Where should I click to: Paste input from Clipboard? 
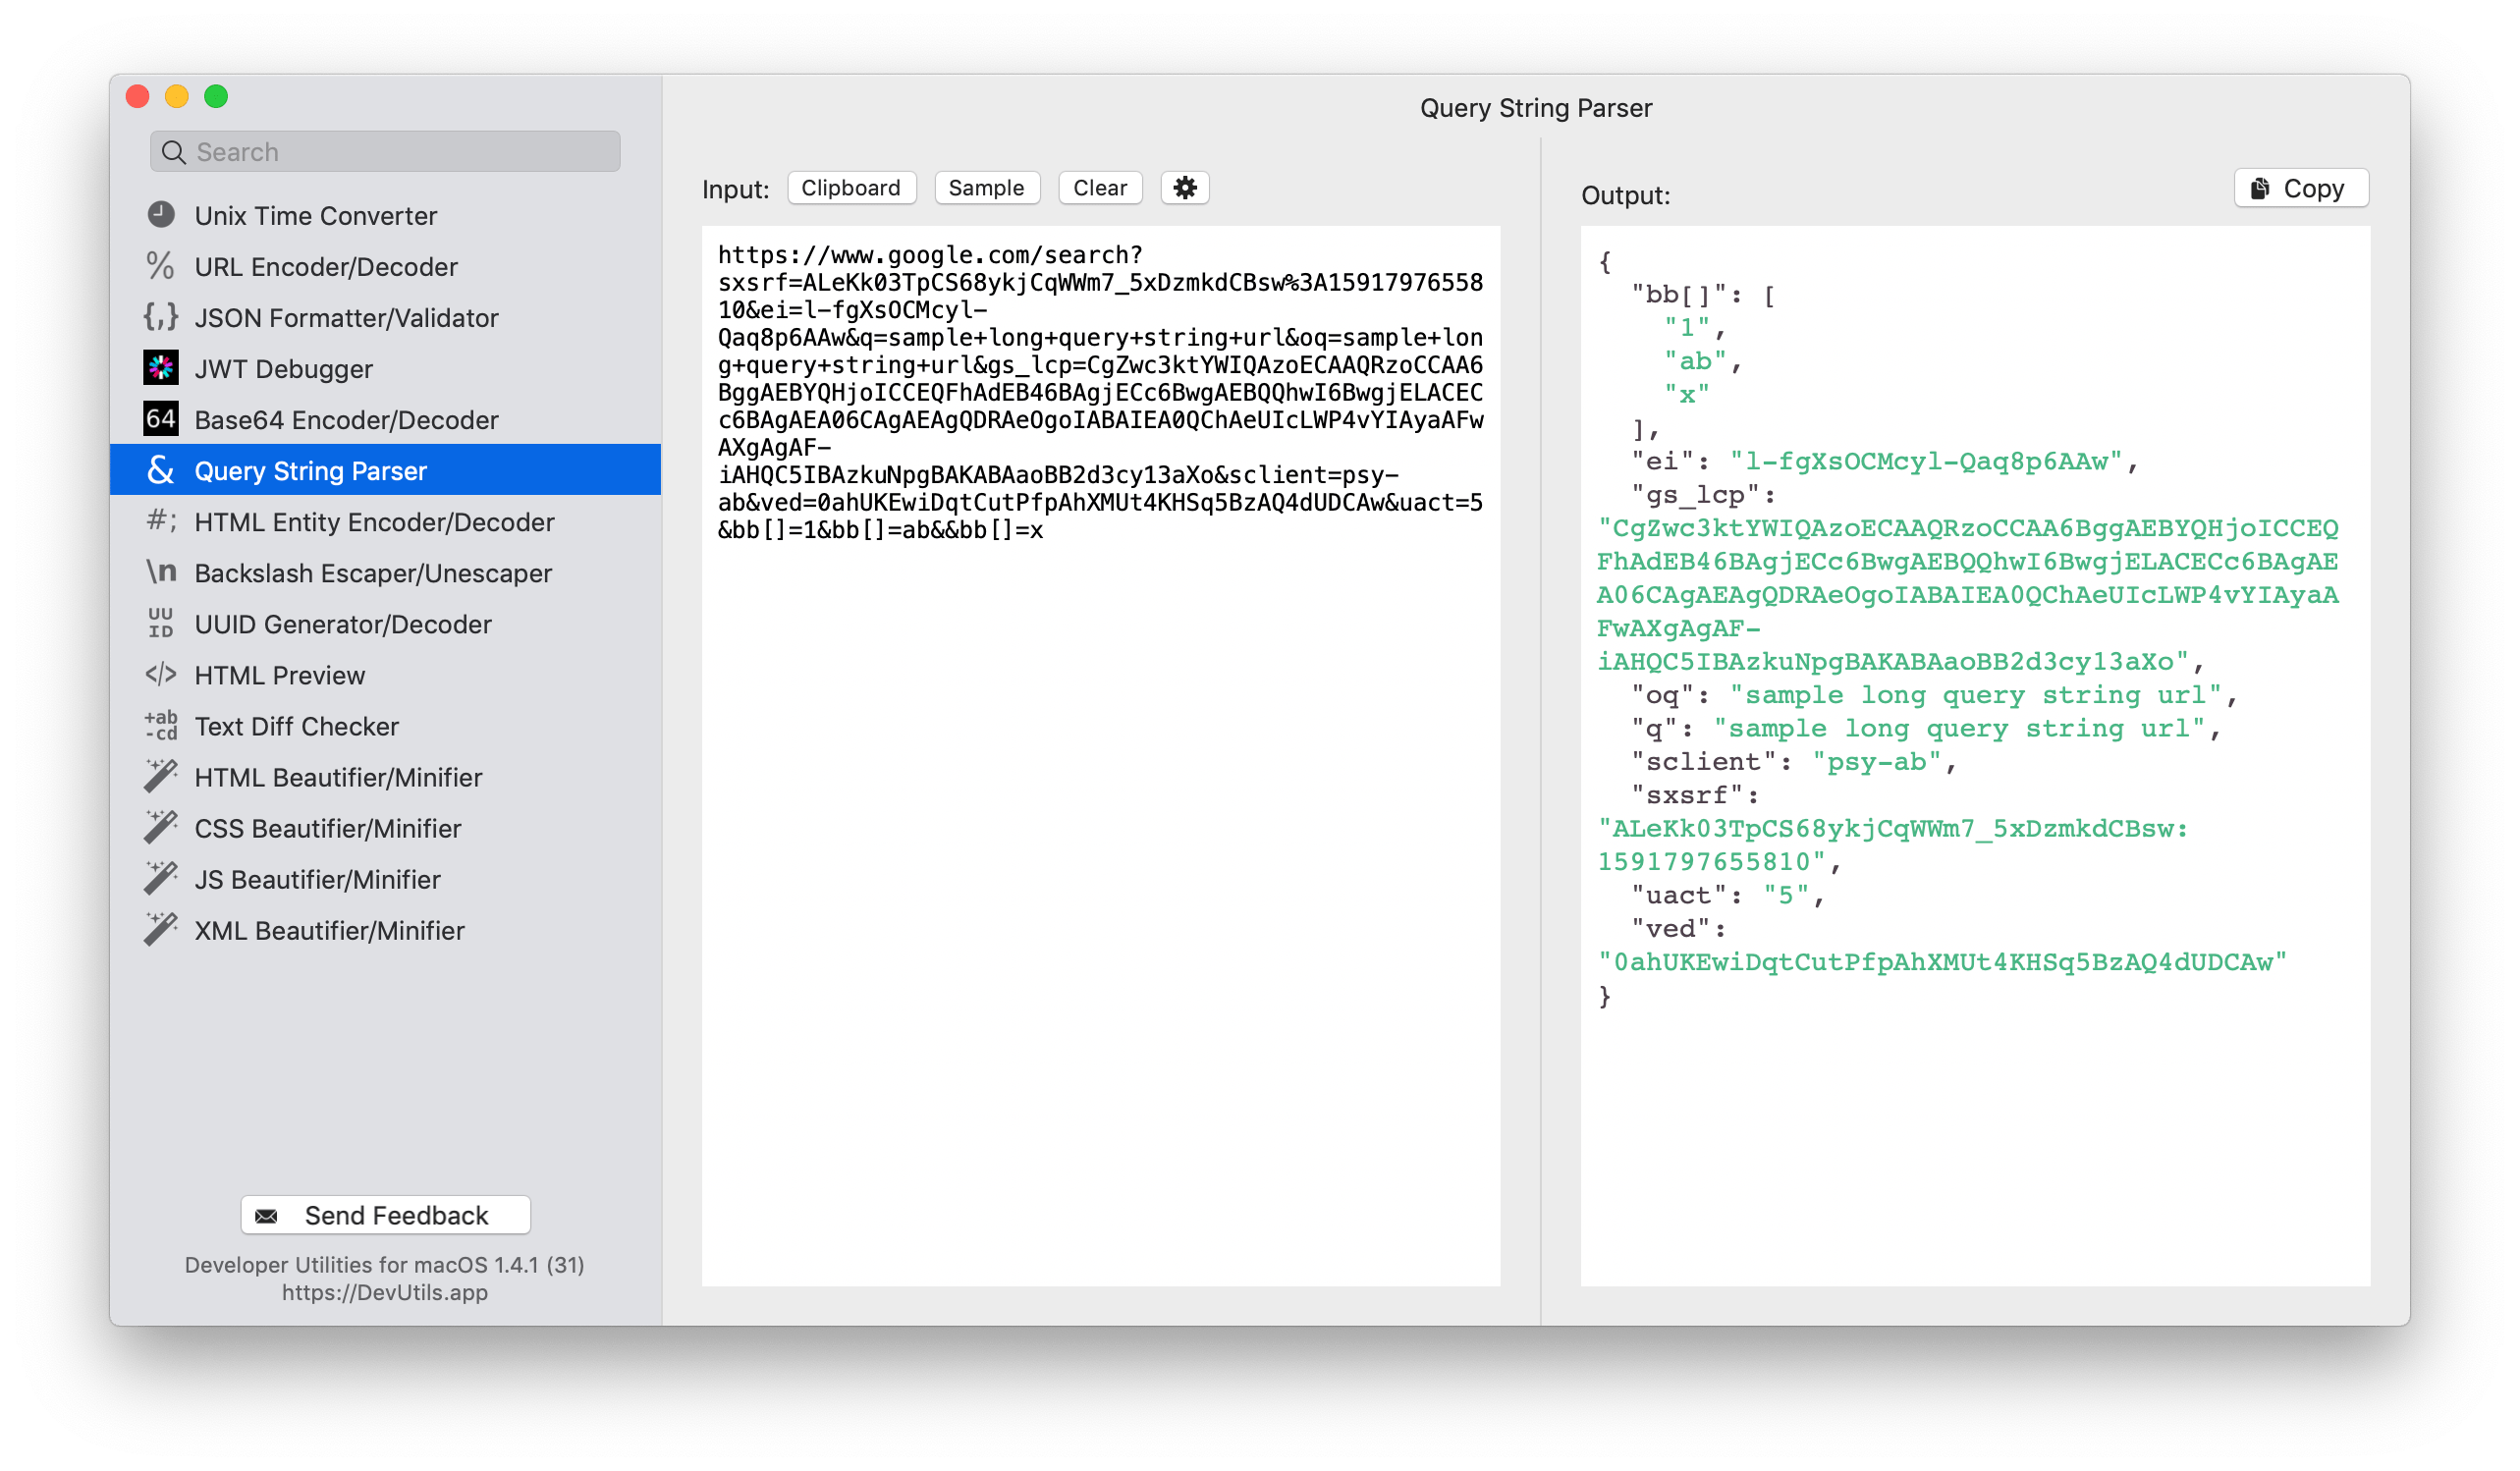tap(851, 187)
